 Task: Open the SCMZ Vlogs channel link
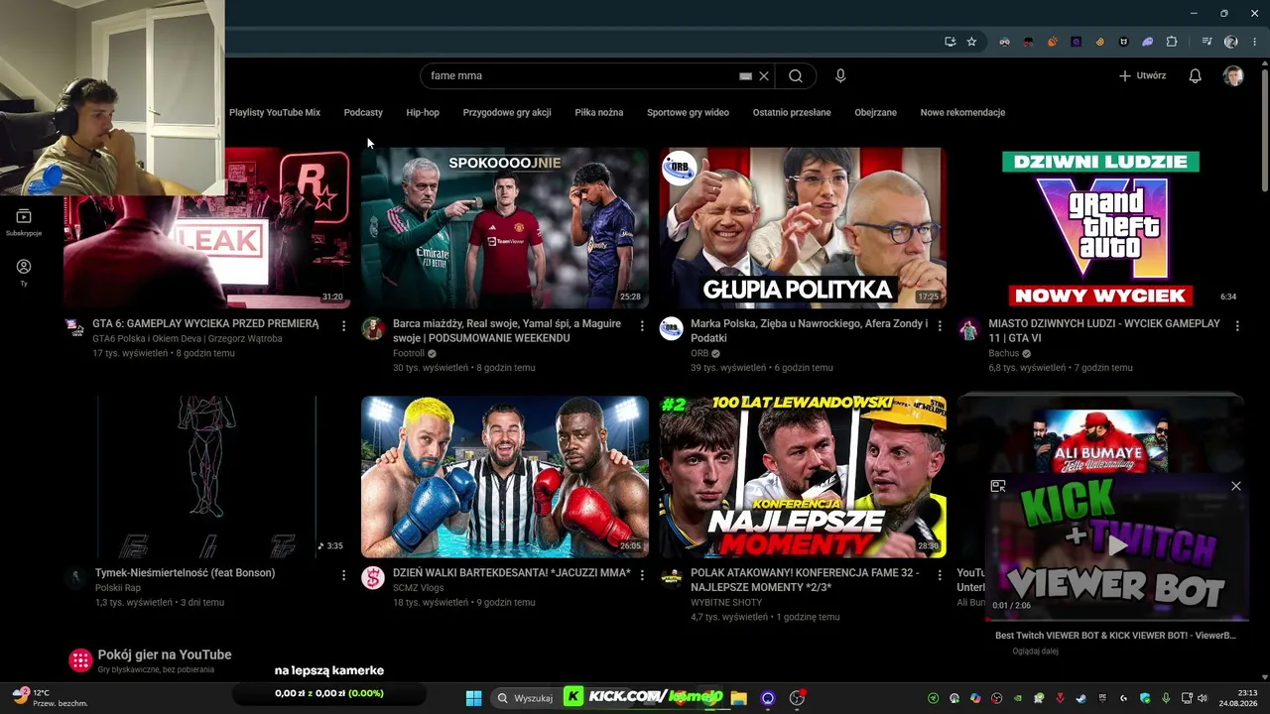[x=418, y=588]
